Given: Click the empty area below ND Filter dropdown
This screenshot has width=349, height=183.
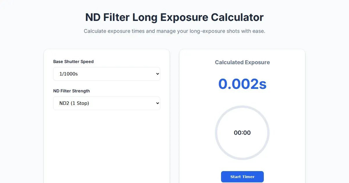Looking at the screenshot, I should coord(106,145).
